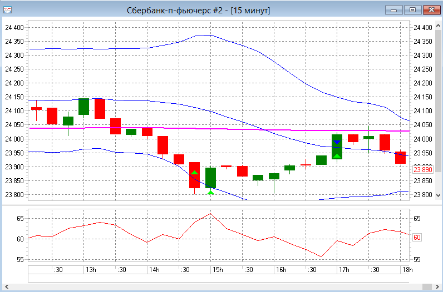
Task: Click the horizontal scrollbar right arrow
Action: pos(437,287)
